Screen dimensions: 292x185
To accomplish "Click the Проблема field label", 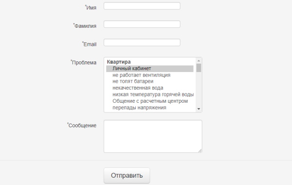I will point(84,62).
